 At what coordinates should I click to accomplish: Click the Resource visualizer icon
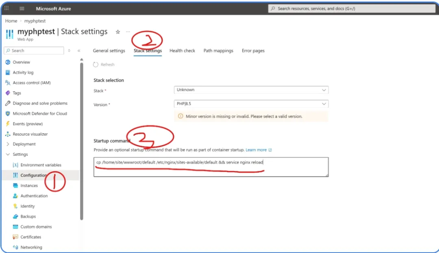(8, 134)
